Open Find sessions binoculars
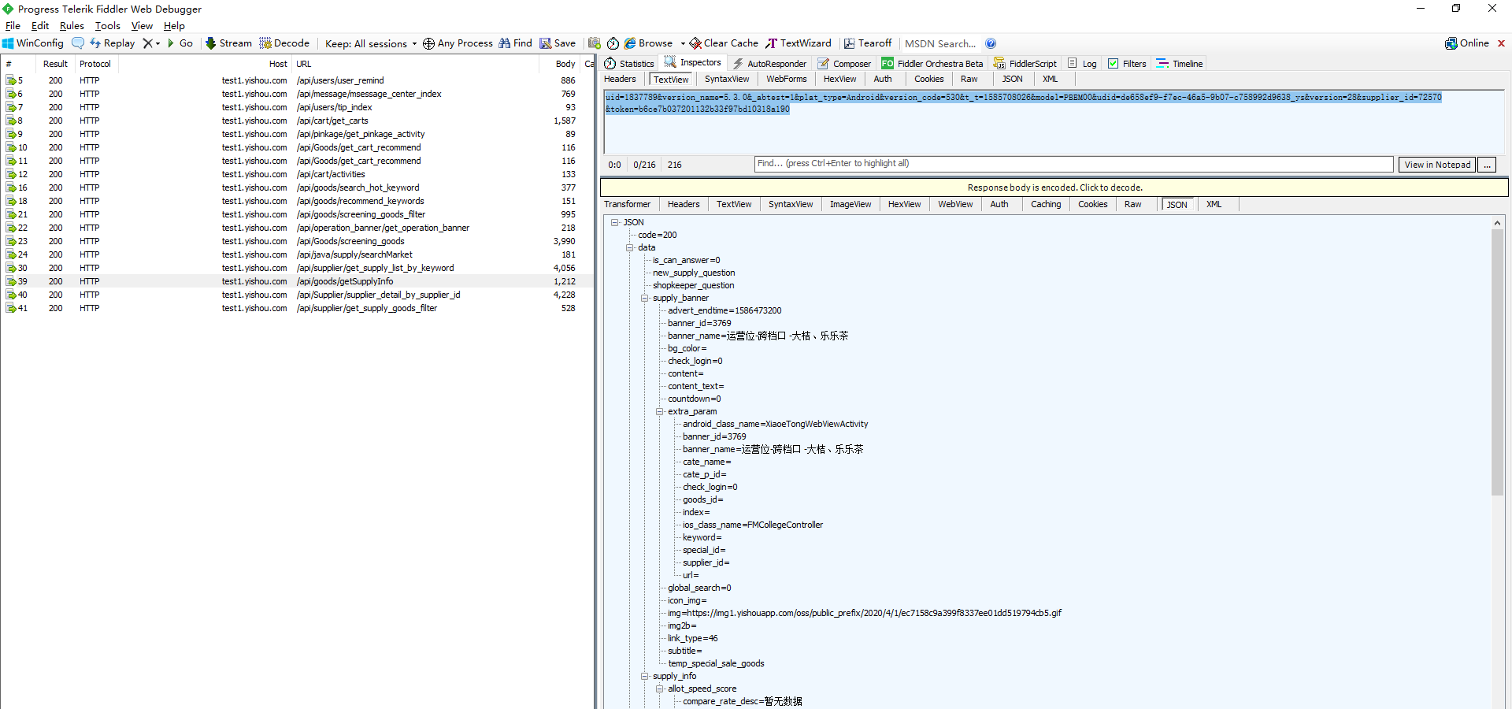Viewport: 1512px width, 709px height. tap(515, 43)
